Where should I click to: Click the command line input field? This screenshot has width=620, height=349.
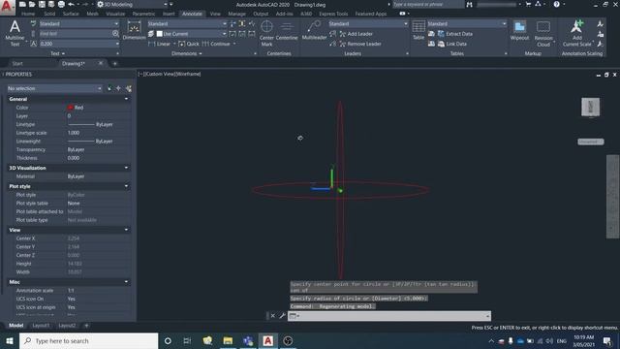pyautogui.click(x=389, y=316)
